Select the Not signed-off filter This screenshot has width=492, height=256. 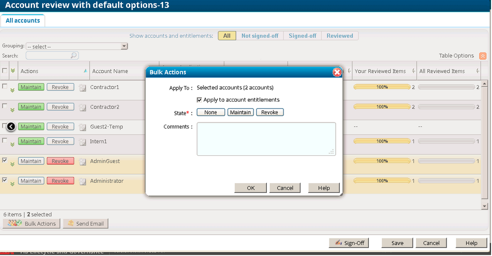click(260, 36)
